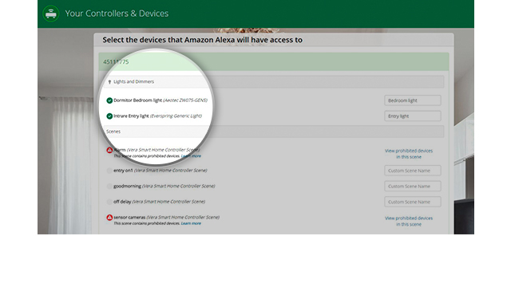Collapse the Scenes group header
This screenshot has width=511, height=295.
(274, 132)
